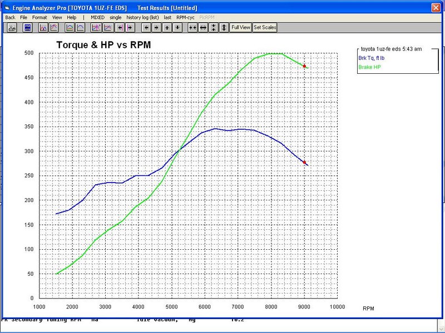445x333 pixels.
Task: Click red cursor marker on green HP curve
Action: pyautogui.click(x=304, y=66)
